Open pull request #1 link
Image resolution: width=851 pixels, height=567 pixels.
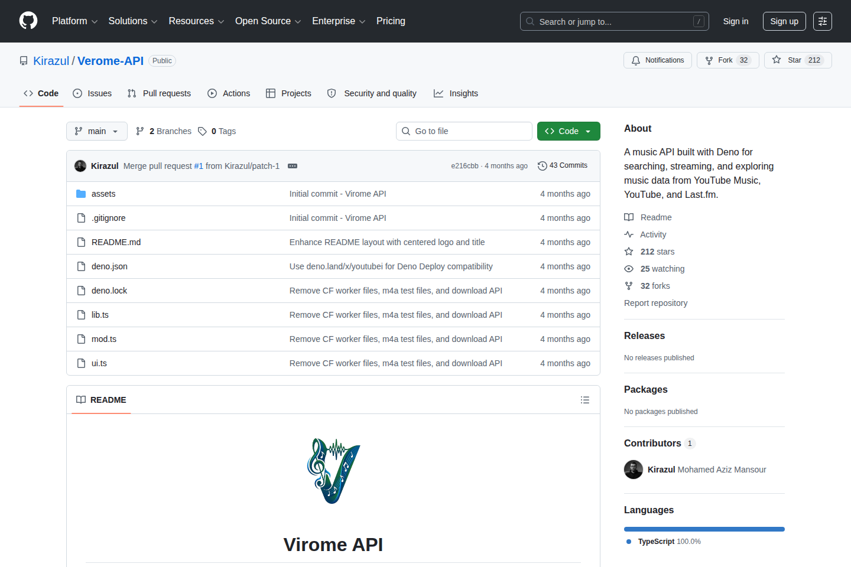pos(199,166)
